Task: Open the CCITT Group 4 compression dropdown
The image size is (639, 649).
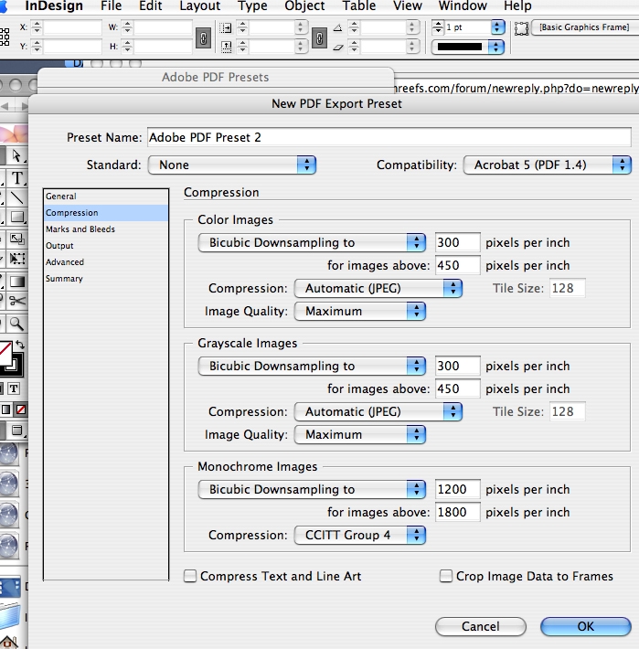Action: [360, 535]
